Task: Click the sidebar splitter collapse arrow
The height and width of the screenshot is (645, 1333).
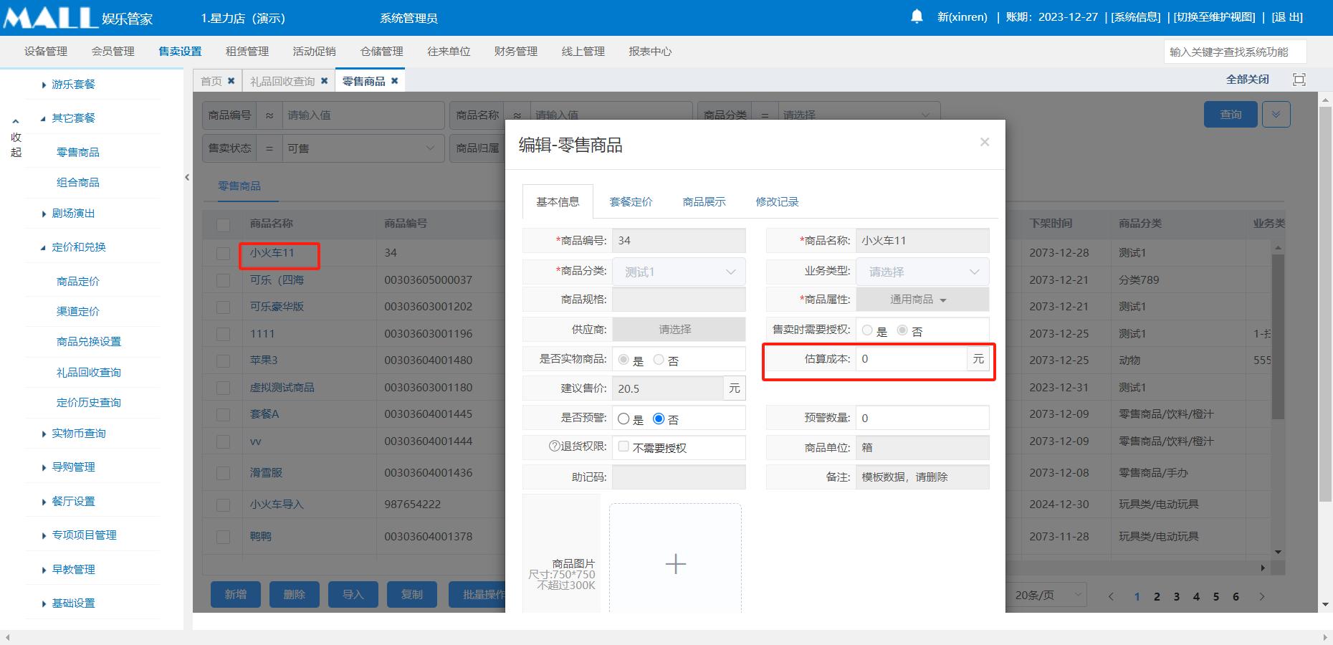Action: 187,177
